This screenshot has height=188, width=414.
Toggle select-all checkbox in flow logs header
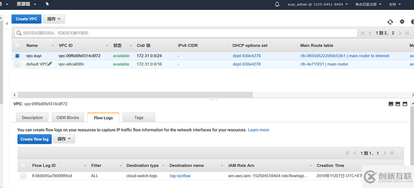(23, 166)
